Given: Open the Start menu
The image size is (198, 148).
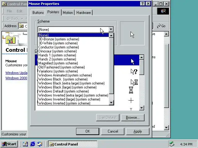Looking at the screenshot, I should (9, 144).
